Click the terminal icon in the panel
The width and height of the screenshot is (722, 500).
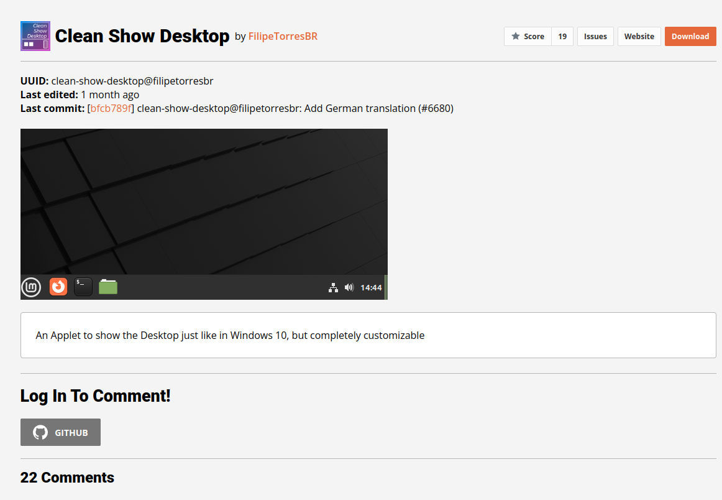(x=83, y=287)
